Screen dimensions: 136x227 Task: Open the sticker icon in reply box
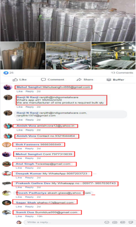pyautogui.click(x=131, y=222)
